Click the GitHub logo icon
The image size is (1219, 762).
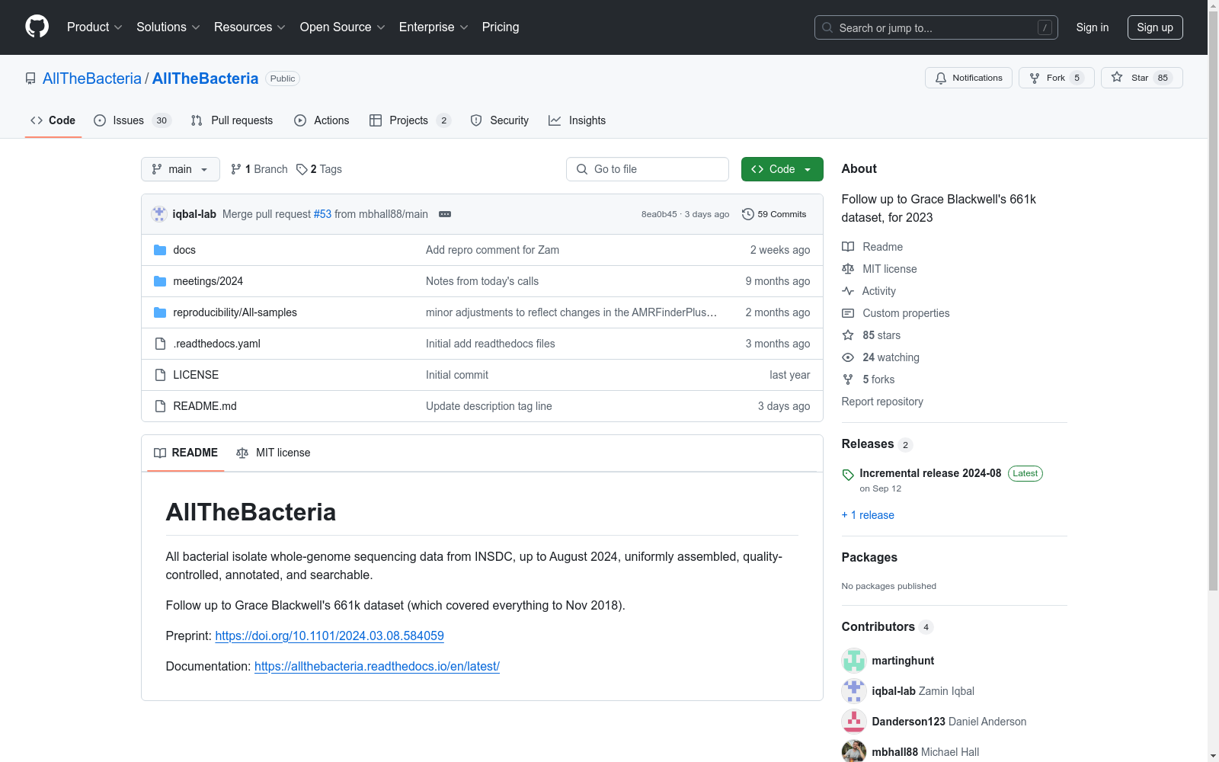click(37, 27)
